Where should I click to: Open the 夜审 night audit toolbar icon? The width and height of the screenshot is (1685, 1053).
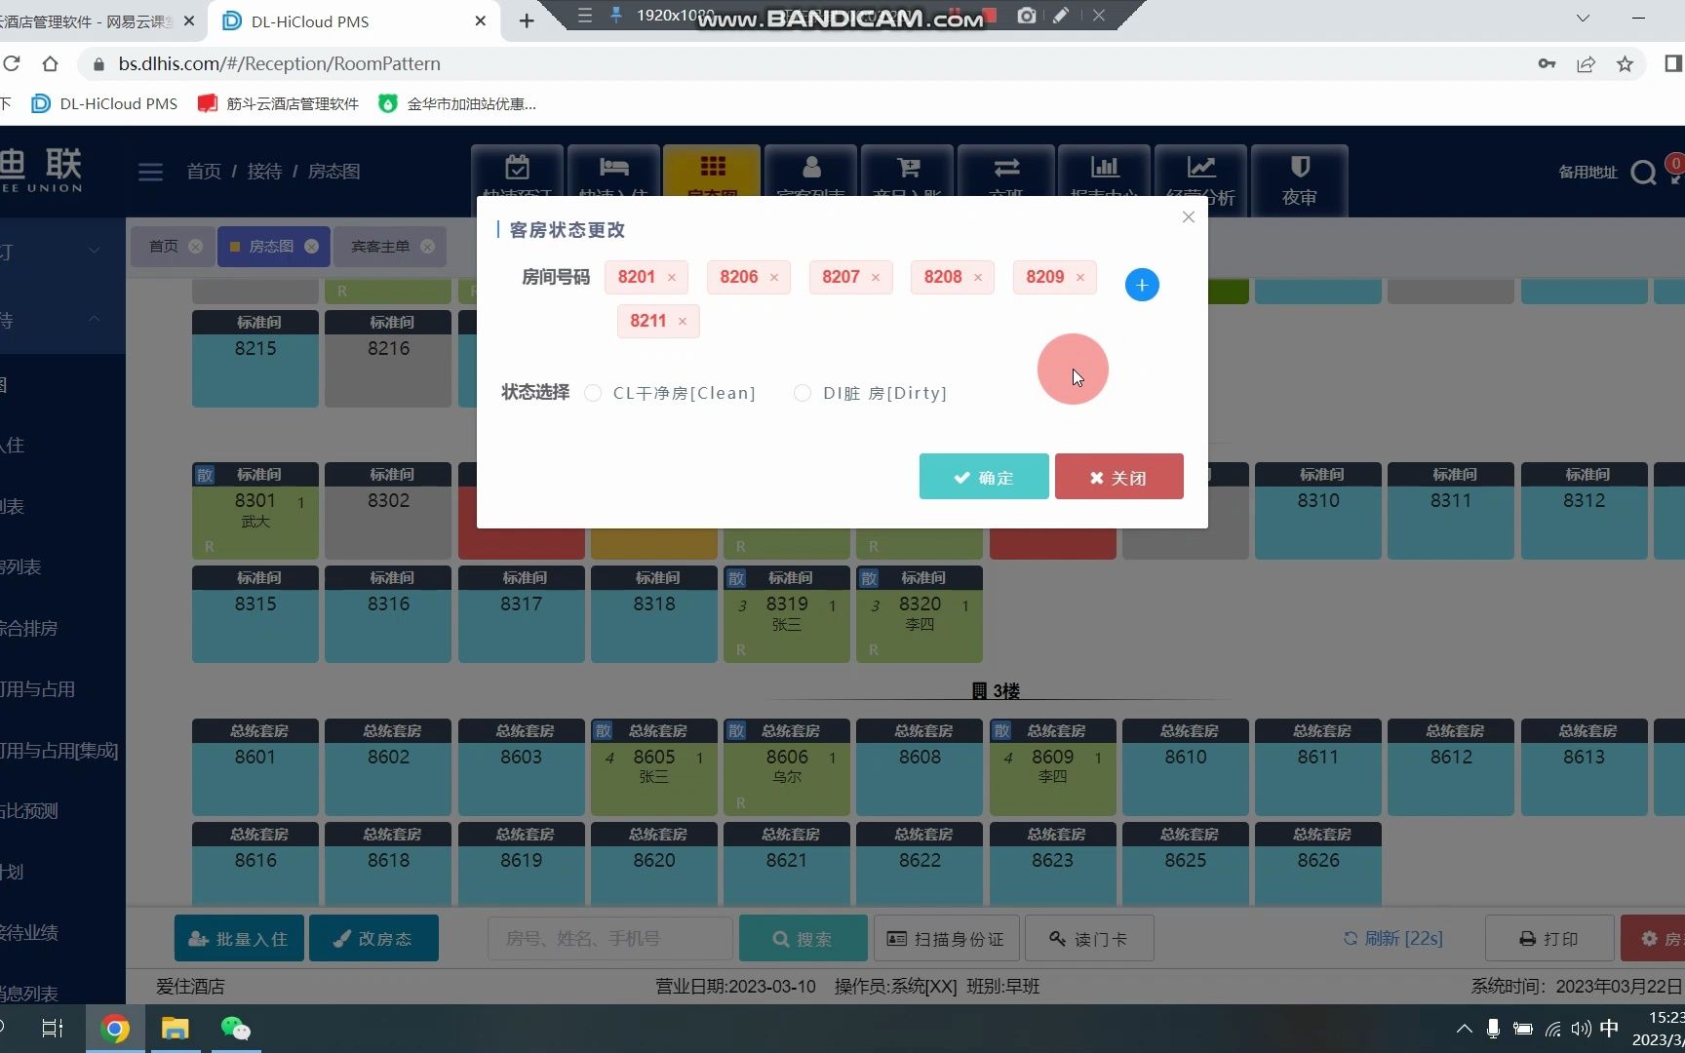pos(1300,179)
